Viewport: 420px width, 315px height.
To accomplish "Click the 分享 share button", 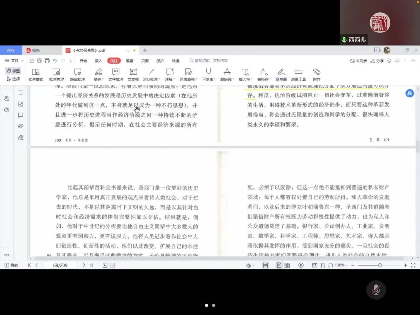I will pos(377,61).
